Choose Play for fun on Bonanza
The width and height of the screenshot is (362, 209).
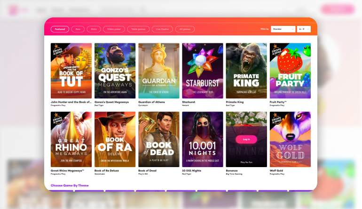coord(246,162)
